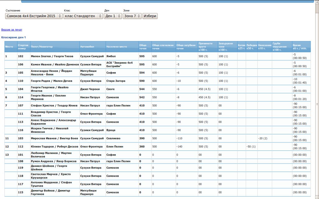
Task: Click the Класиране ден 1 heading
Action: (x=13, y=37)
